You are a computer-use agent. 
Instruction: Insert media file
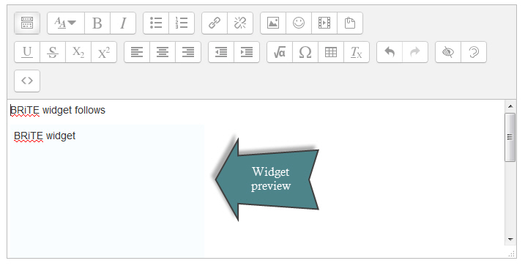point(324,23)
